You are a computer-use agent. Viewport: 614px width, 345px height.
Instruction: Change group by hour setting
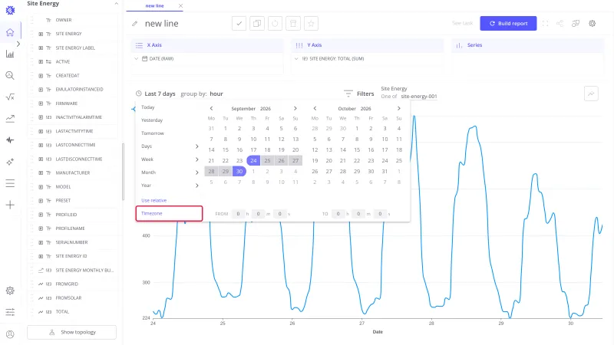pyautogui.click(x=216, y=94)
